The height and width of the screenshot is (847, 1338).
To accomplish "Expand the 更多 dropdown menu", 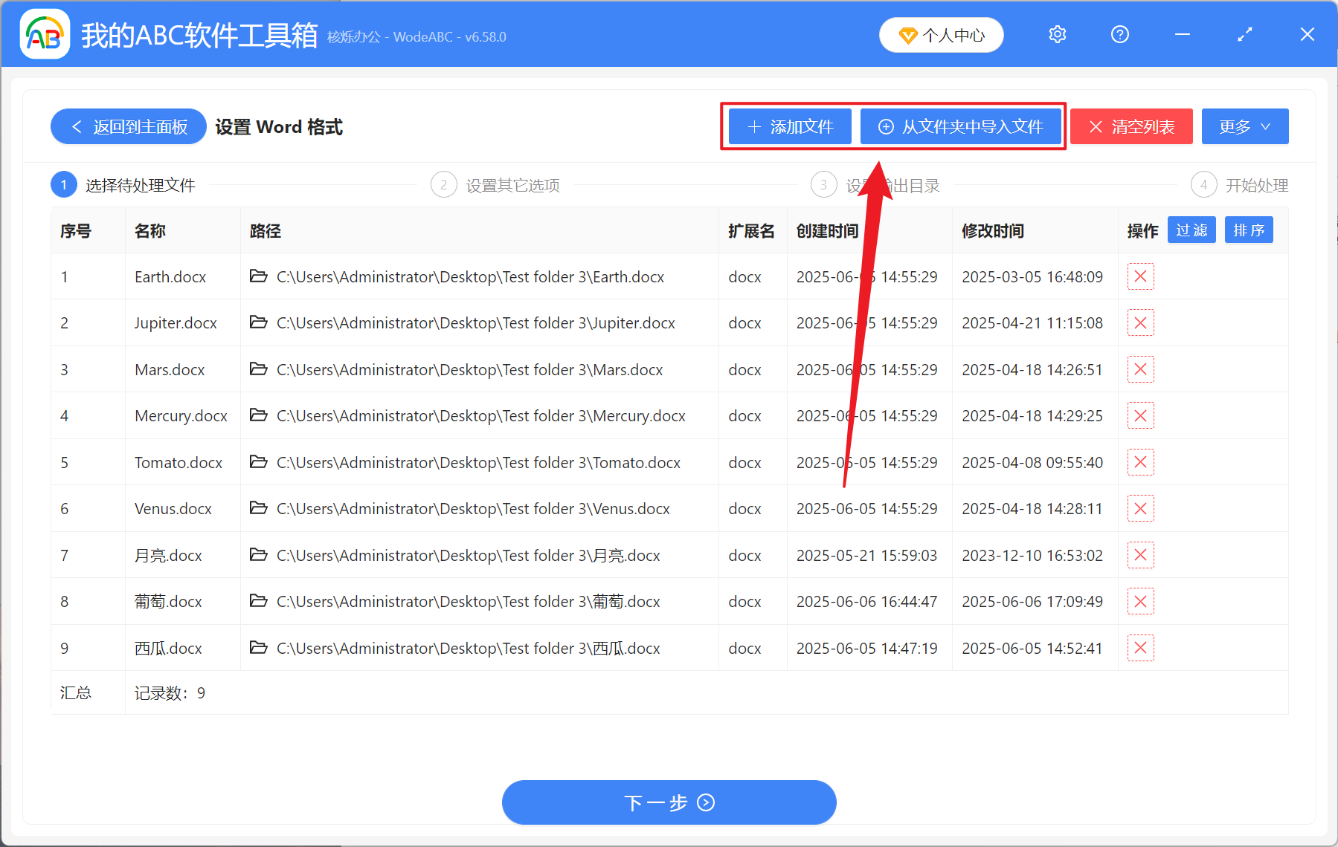I will pos(1244,126).
